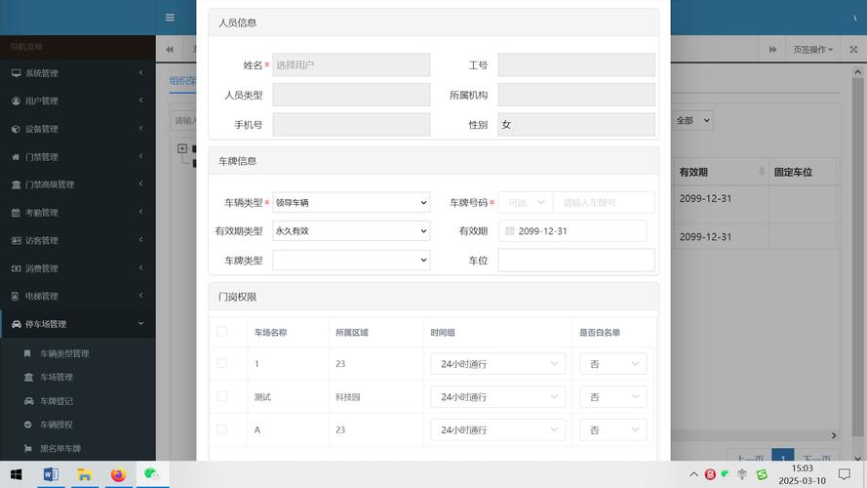Screen dimensions: 867x488
Task: Open File Explorer from the taskbar
Action: (x=84, y=474)
